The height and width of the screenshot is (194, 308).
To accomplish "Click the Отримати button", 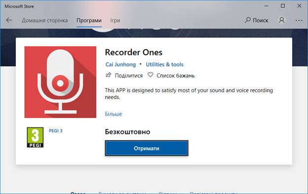I will (147, 148).
